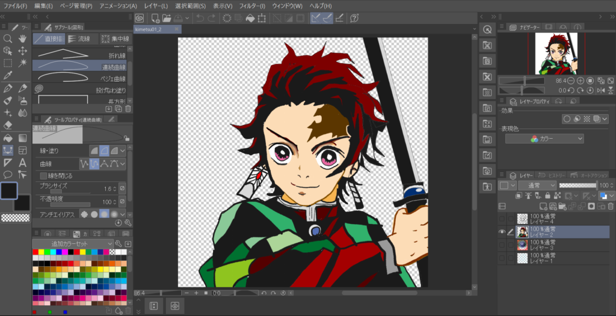Screen dimensions: 616x316
Task: Select the 集中線 sub tool group
Action: (115, 38)
